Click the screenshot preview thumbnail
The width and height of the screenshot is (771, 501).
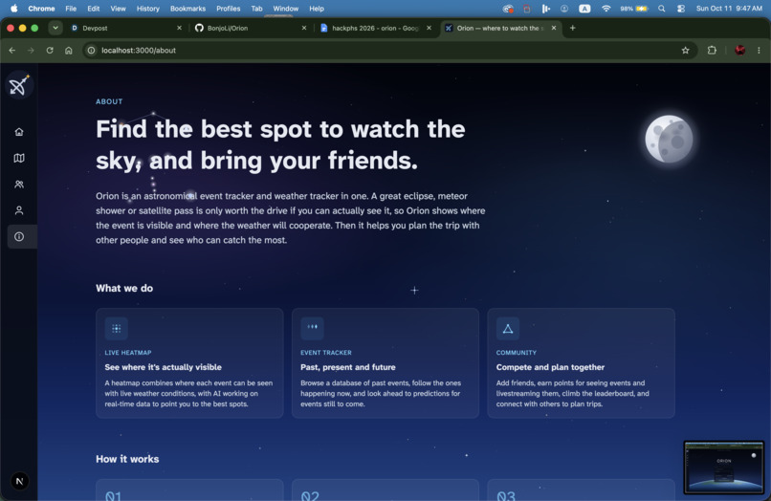point(724,468)
